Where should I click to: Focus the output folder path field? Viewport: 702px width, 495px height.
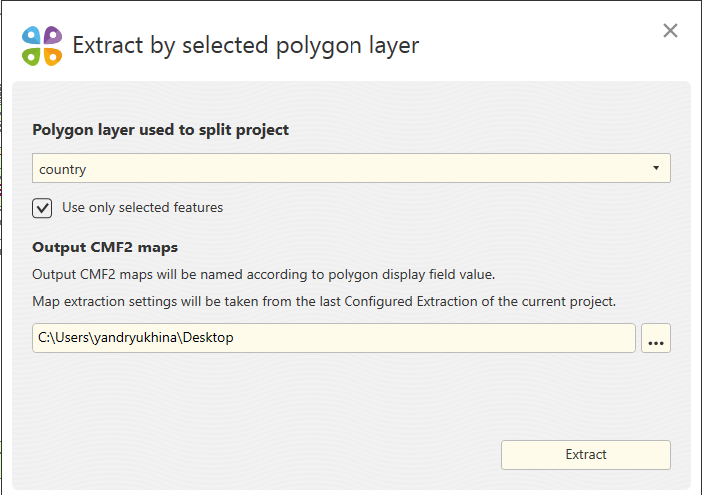coord(334,338)
